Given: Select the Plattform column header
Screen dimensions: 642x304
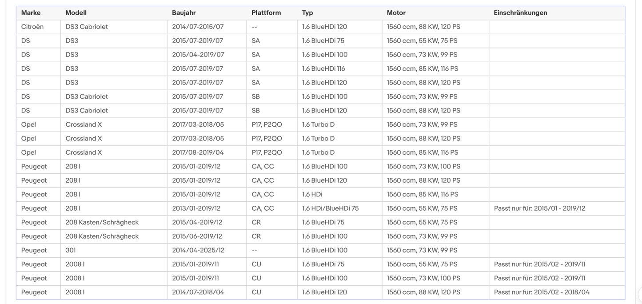Looking at the screenshot, I should [x=266, y=13].
